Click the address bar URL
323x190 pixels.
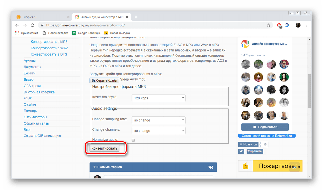pyautogui.click(x=85, y=25)
